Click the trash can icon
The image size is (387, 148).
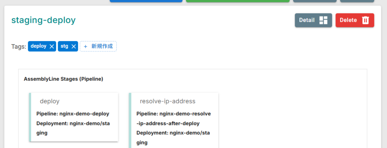(x=365, y=20)
